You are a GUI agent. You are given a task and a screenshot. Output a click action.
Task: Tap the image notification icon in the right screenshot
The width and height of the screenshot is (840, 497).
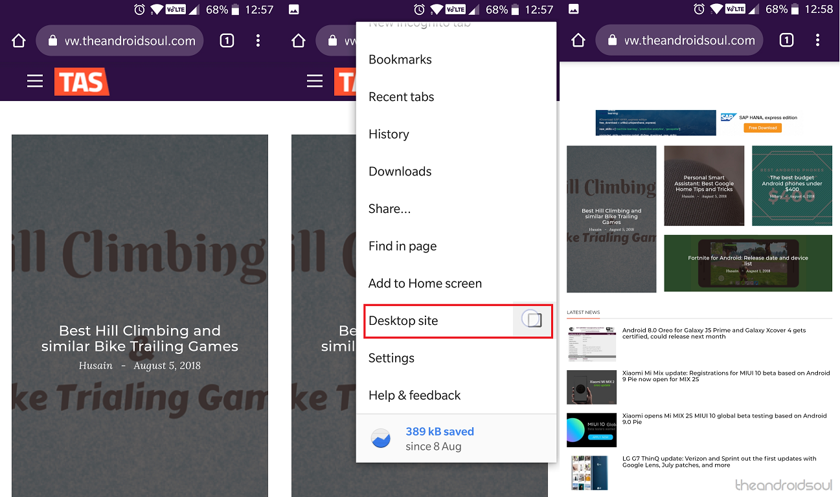pos(573,10)
